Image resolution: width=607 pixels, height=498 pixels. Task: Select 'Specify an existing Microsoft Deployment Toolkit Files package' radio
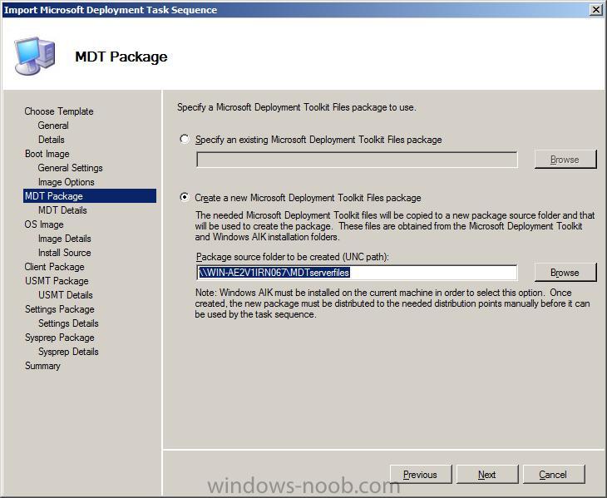(185, 139)
